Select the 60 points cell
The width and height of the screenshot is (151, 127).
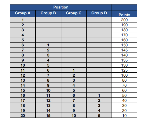[124, 90]
